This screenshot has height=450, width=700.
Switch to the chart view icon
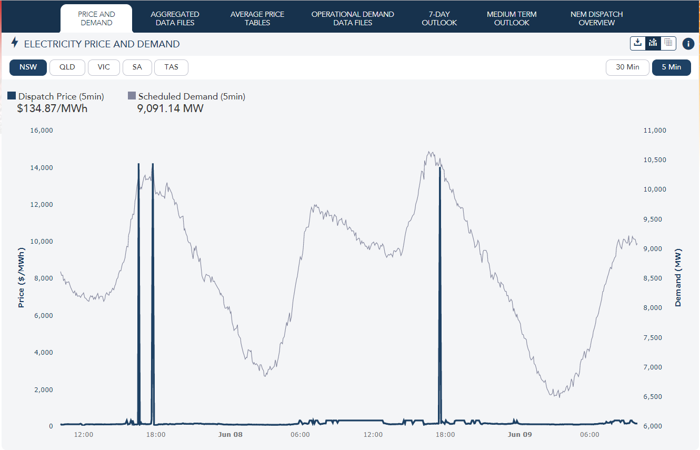click(x=653, y=43)
